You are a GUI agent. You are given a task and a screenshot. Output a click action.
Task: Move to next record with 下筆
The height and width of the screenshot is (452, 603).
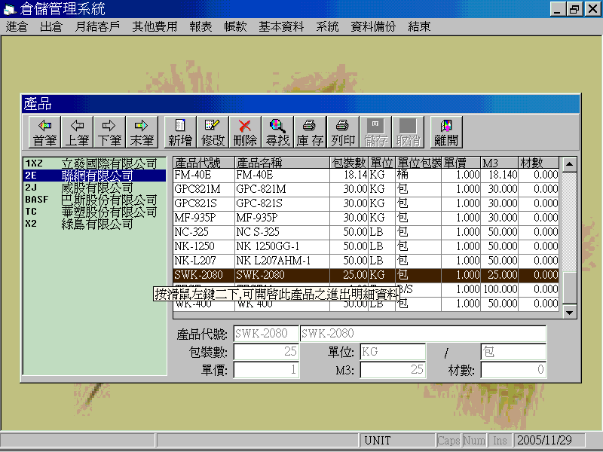click(x=109, y=132)
